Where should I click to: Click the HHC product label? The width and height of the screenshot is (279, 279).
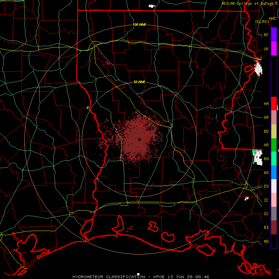tap(272, 19)
